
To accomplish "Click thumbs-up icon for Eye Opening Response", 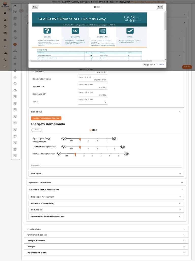I will pos(114,138).
